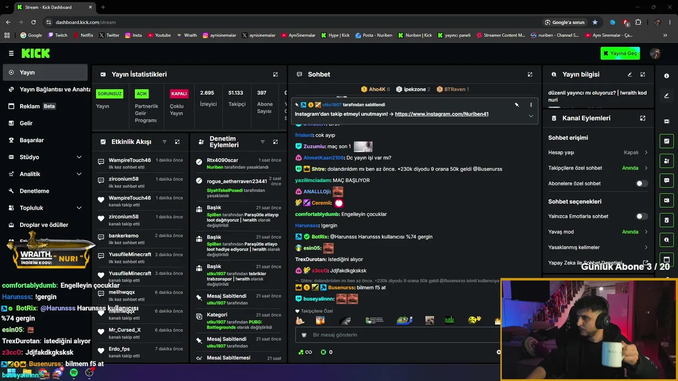Expand the Stüdyo sidebar section
Viewport: 678px width, 381px height.
[79, 157]
